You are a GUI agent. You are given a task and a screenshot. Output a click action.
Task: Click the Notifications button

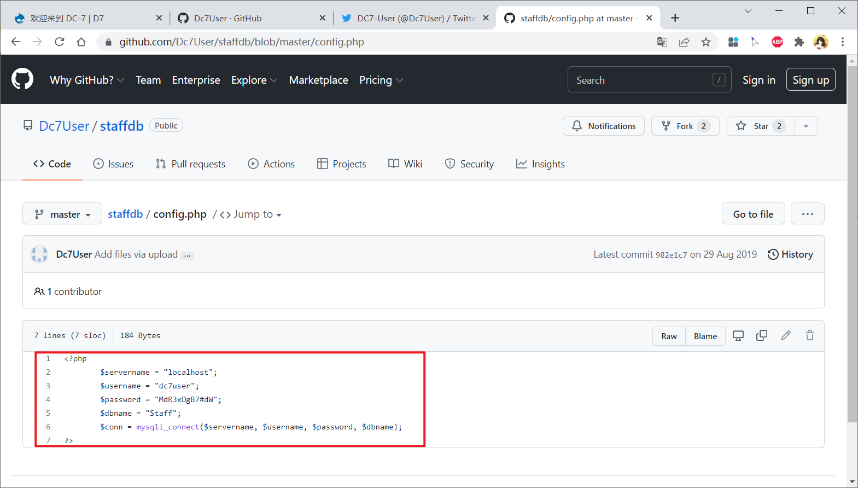tap(604, 126)
